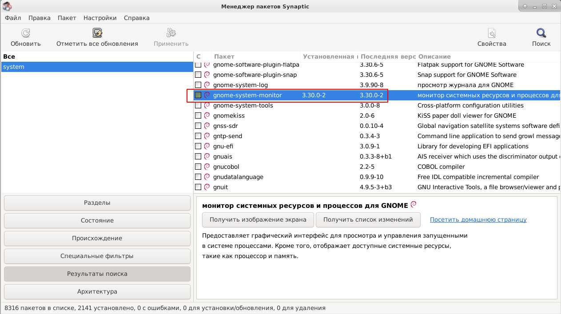561x314 pixels.
Task: Mark the gnome-system-tools checkbox
Action: click(x=198, y=105)
